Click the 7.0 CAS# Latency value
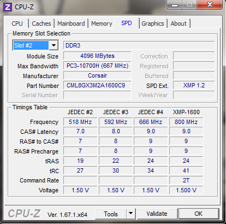226x224 pixels. [80, 131]
